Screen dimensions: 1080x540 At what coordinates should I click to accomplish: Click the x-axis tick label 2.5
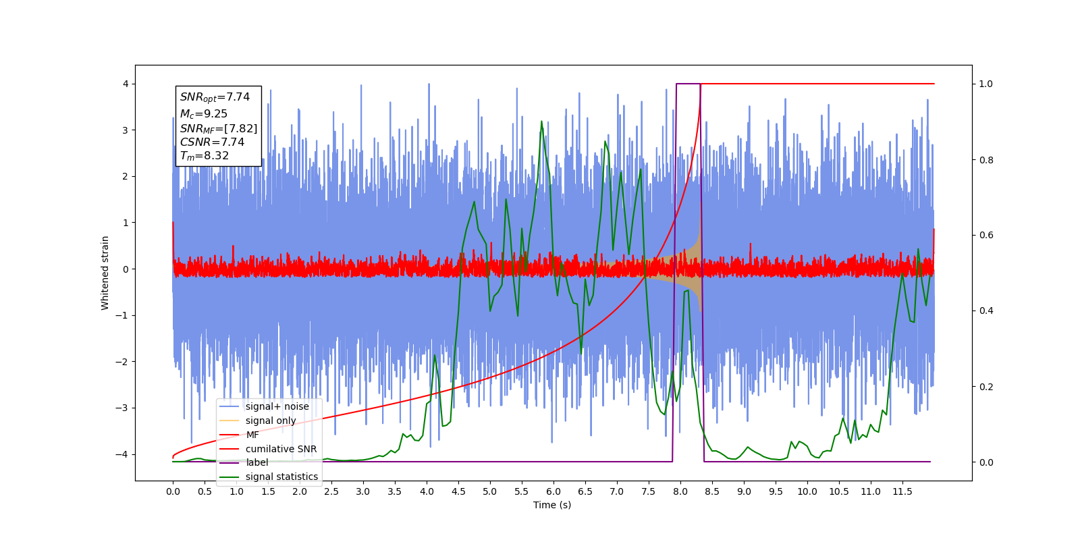coord(331,491)
